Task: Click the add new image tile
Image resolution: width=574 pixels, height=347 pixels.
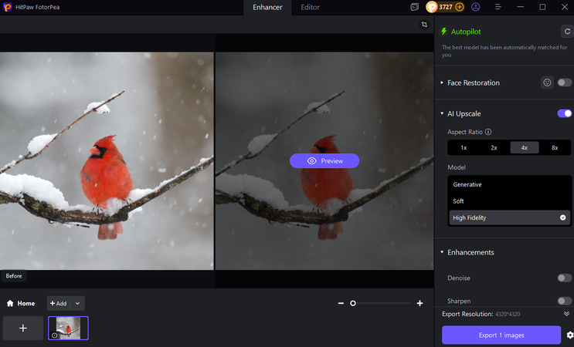Action: [x=22, y=328]
